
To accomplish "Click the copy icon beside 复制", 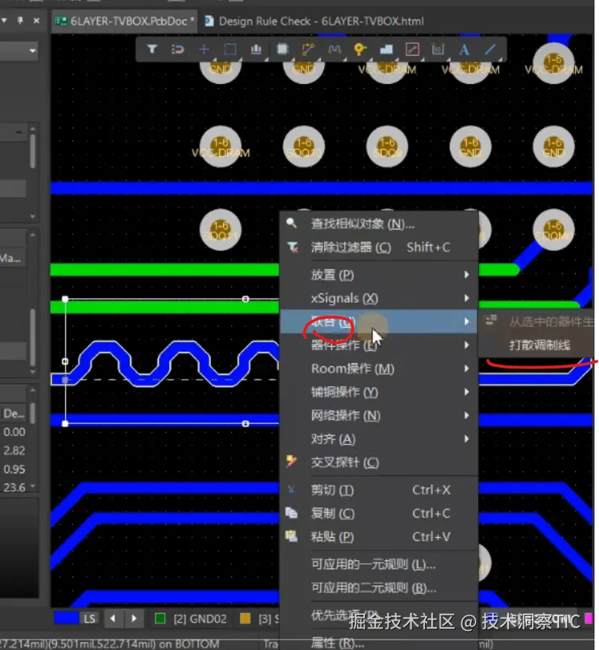I will point(291,513).
